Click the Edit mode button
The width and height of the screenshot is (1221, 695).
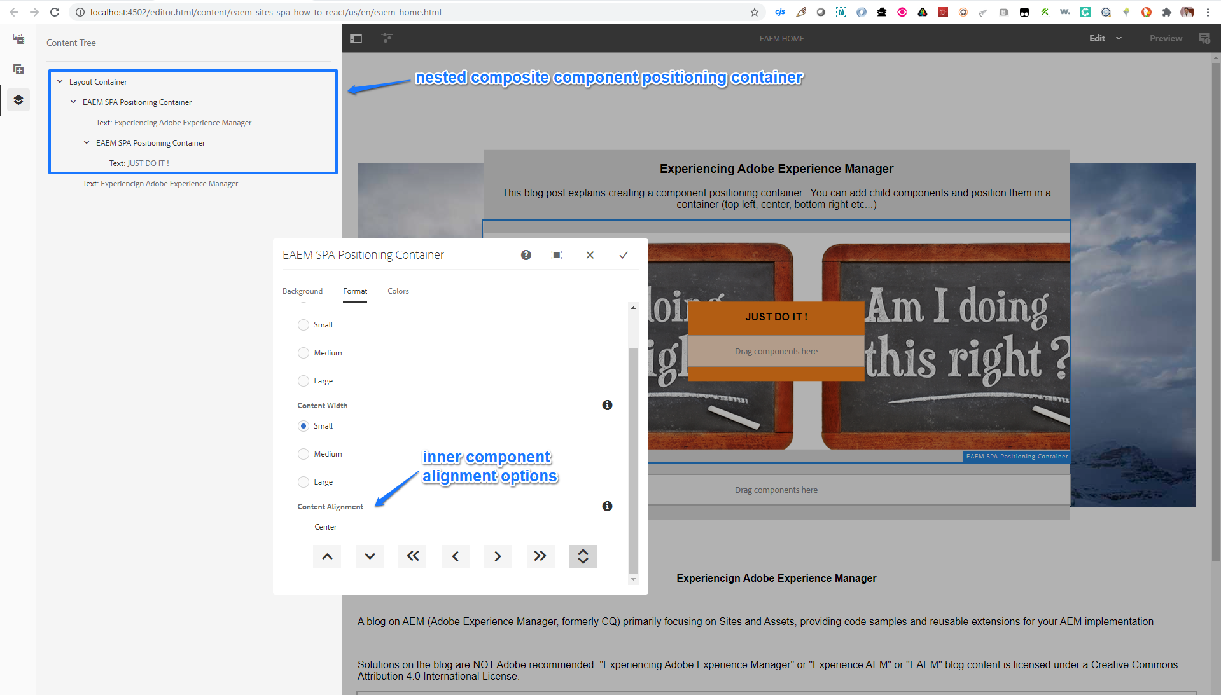[x=1097, y=38]
